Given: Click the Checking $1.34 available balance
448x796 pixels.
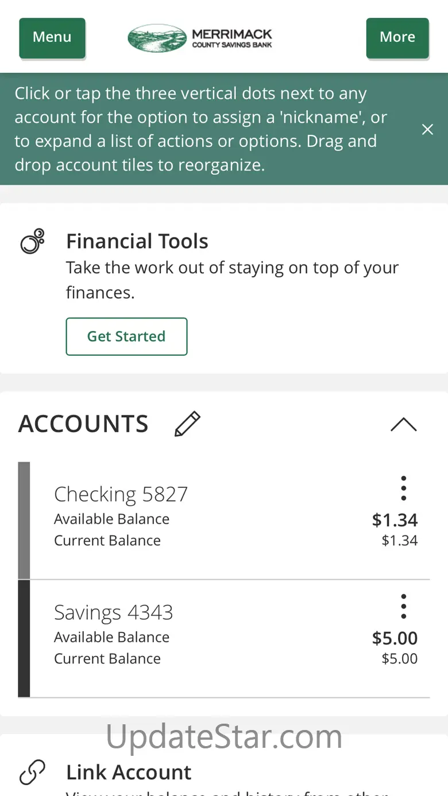Looking at the screenshot, I should 395,520.
